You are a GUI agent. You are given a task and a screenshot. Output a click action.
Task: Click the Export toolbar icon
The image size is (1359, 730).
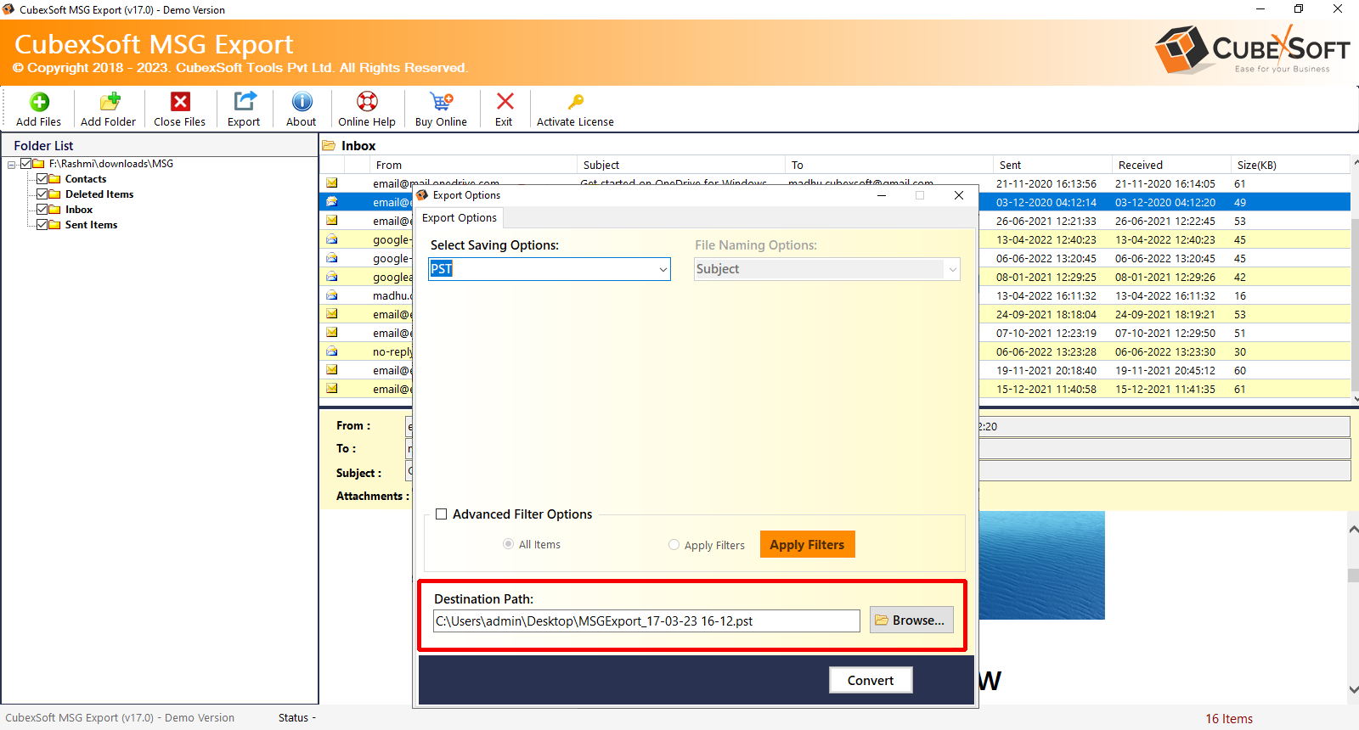pos(245,102)
